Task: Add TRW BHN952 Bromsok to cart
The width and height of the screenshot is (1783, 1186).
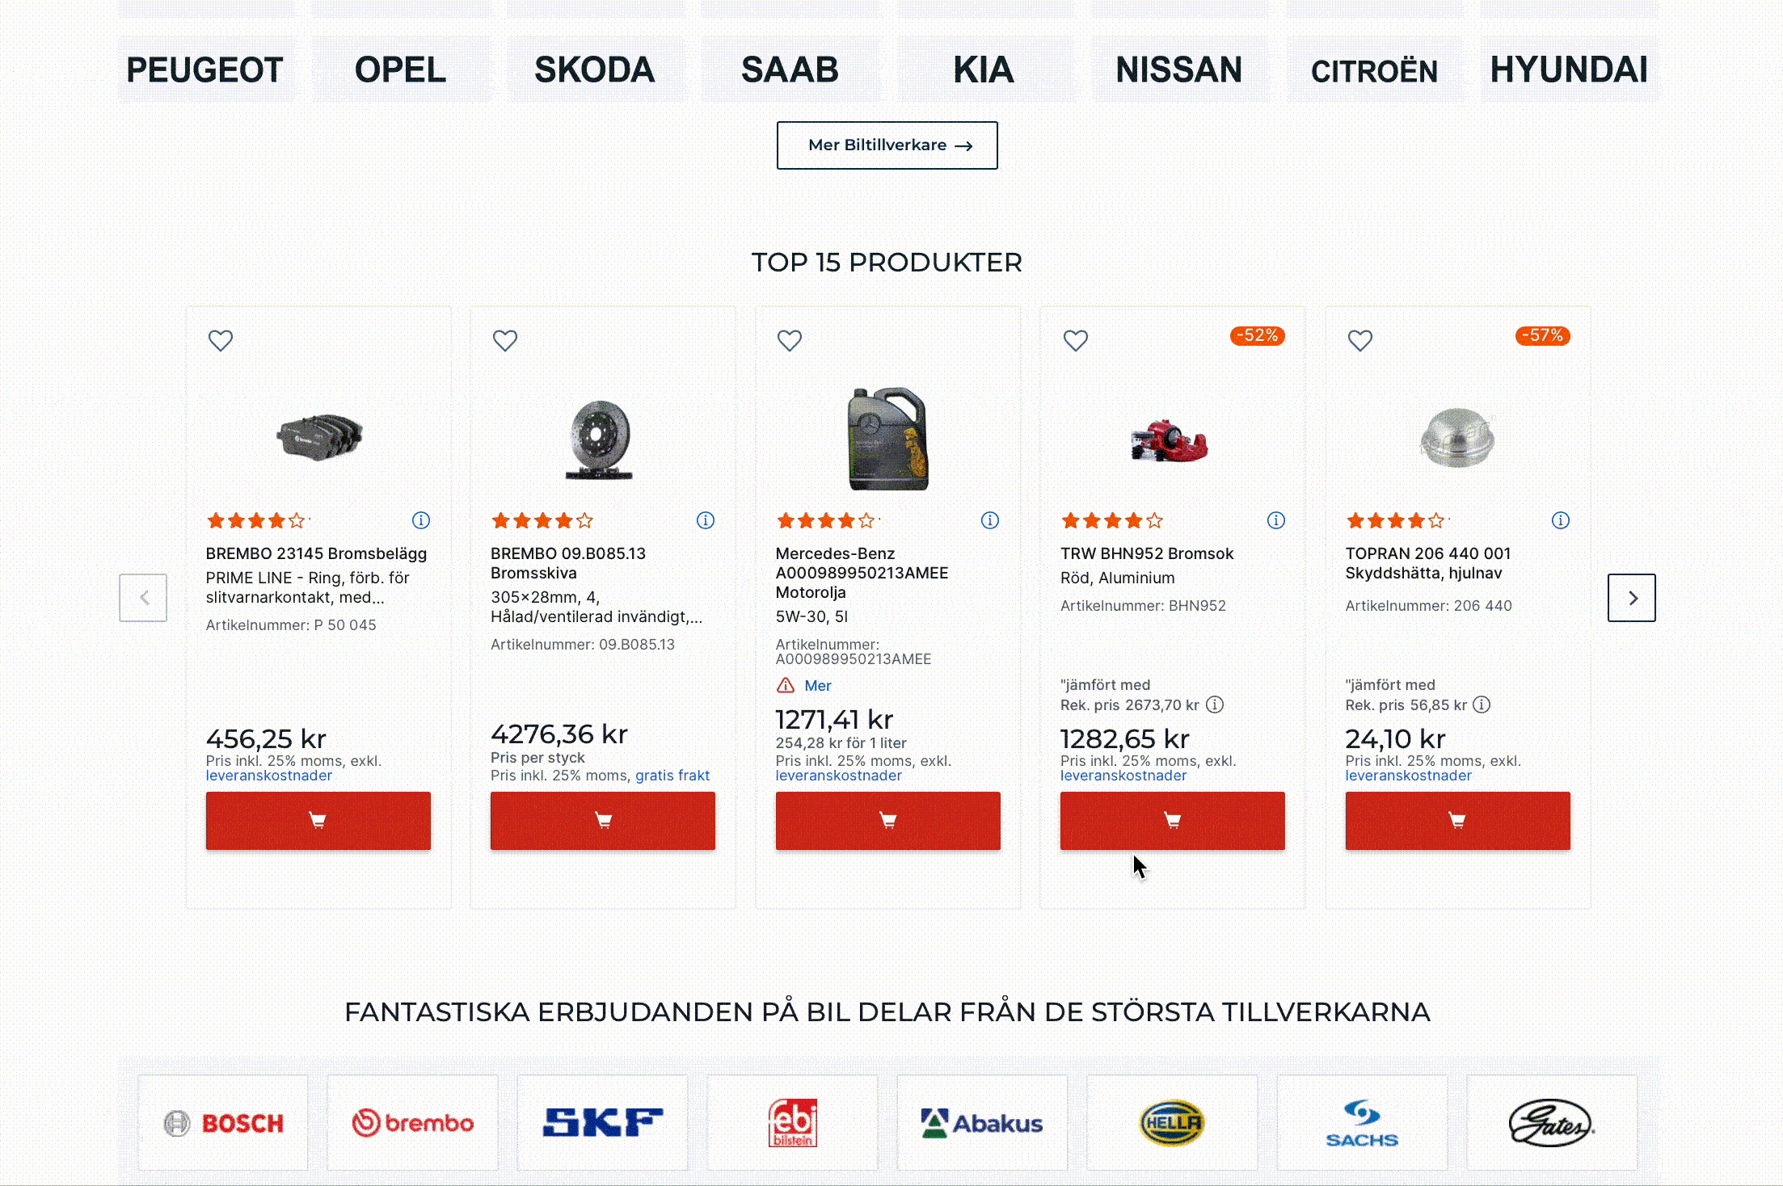Action: pos(1172,820)
